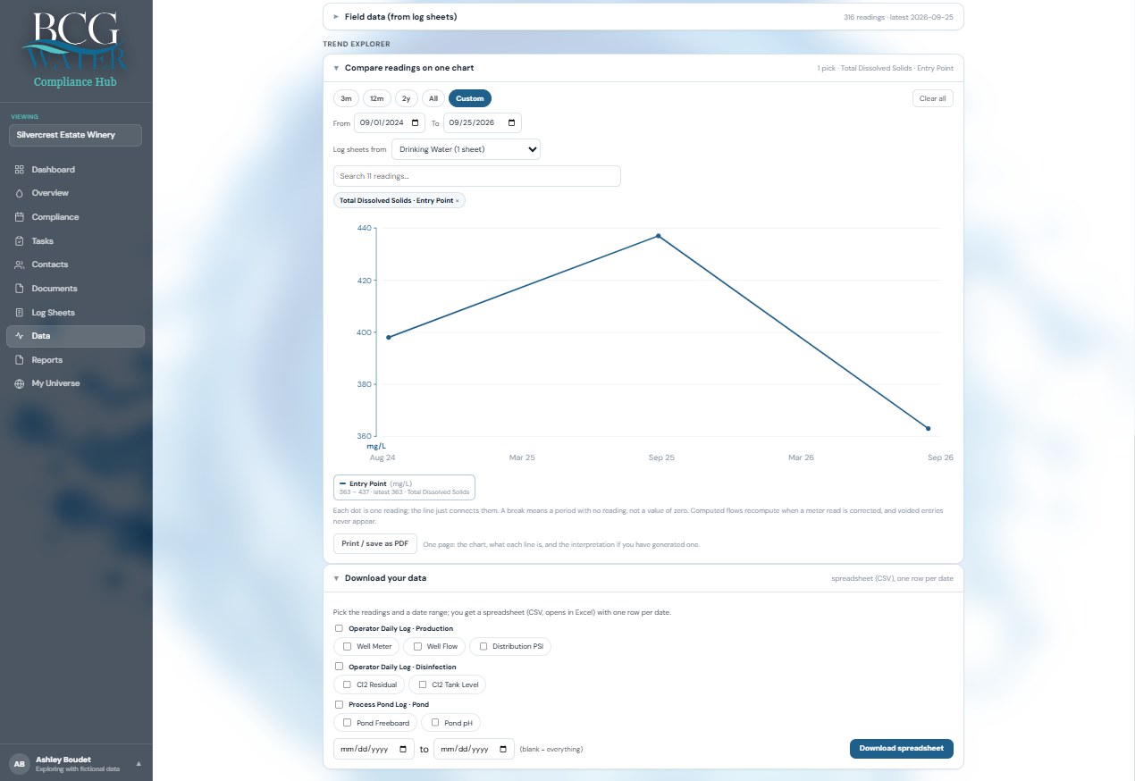This screenshot has width=1135, height=781.
Task: Expand the user menu arrow by Ashley Boudet
Action: (139, 763)
